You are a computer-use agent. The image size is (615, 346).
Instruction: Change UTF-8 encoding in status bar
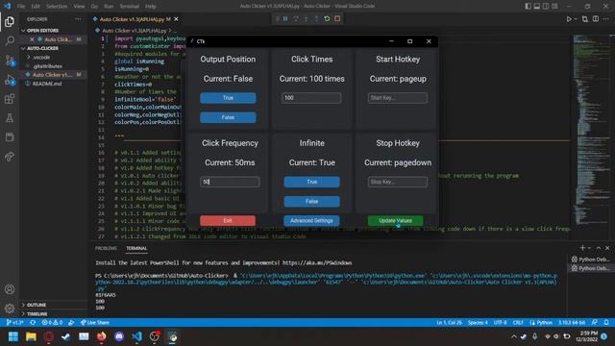tap(500, 323)
